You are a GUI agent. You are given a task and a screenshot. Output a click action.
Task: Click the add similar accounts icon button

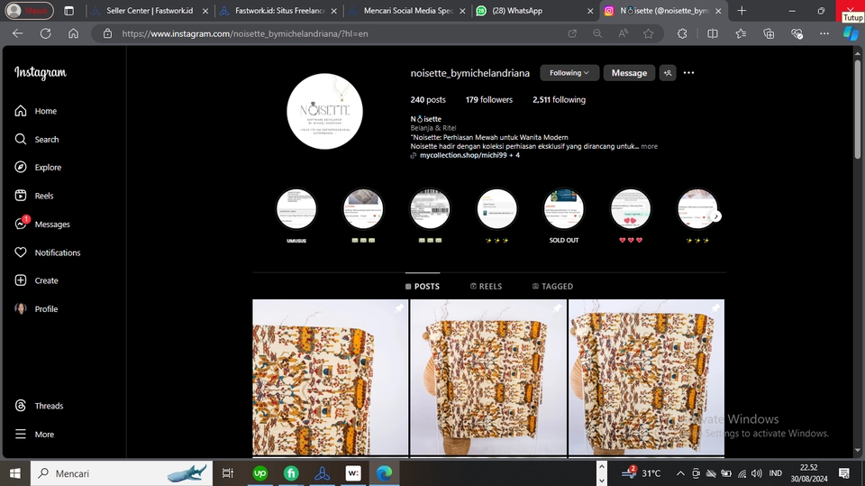click(668, 73)
